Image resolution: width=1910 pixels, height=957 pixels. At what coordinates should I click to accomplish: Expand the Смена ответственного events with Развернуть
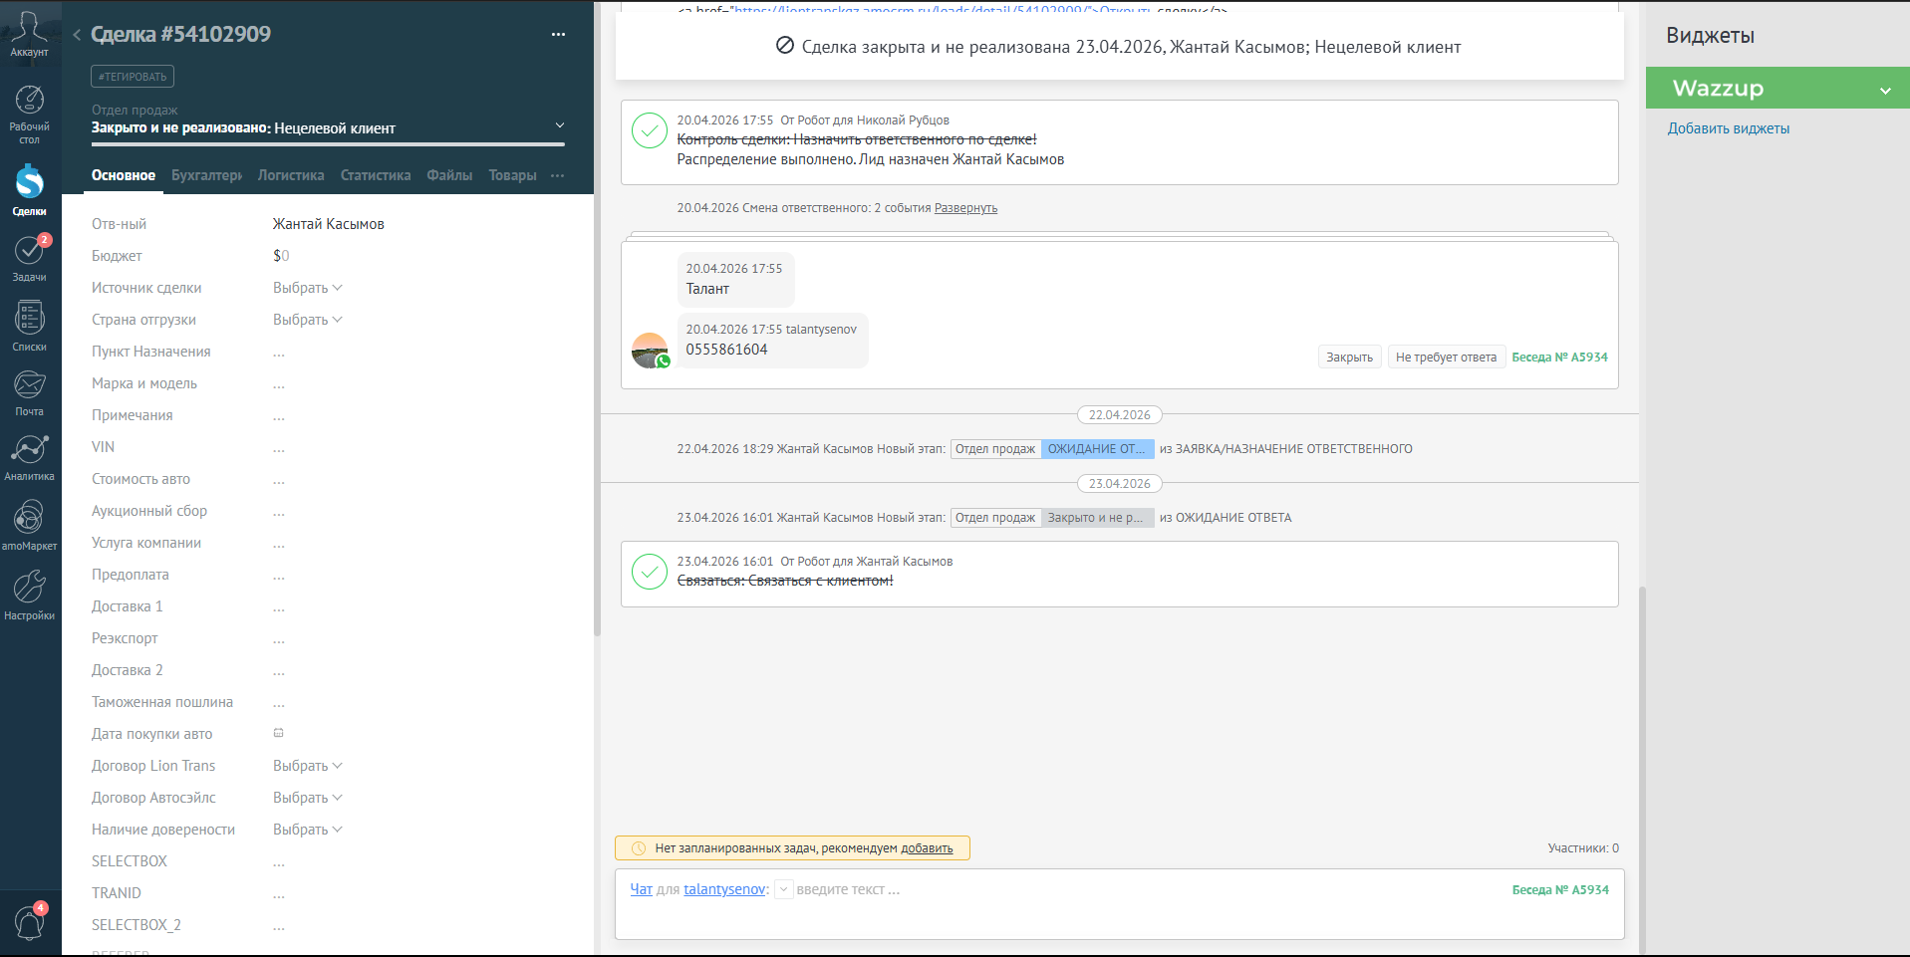pyautogui.click(x=965, y=208)
